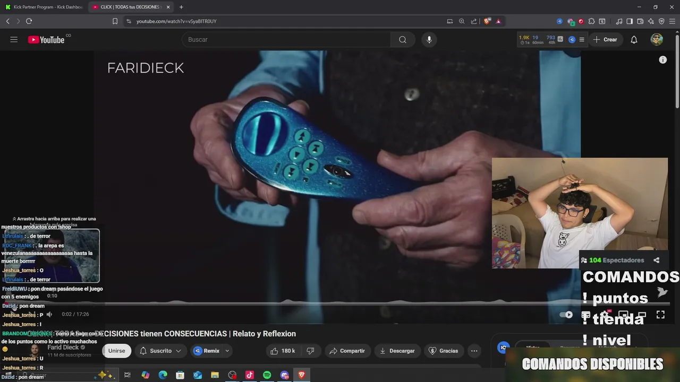Click the Remix button
This screenshot has height=382, width=680.
pos(206,351)
